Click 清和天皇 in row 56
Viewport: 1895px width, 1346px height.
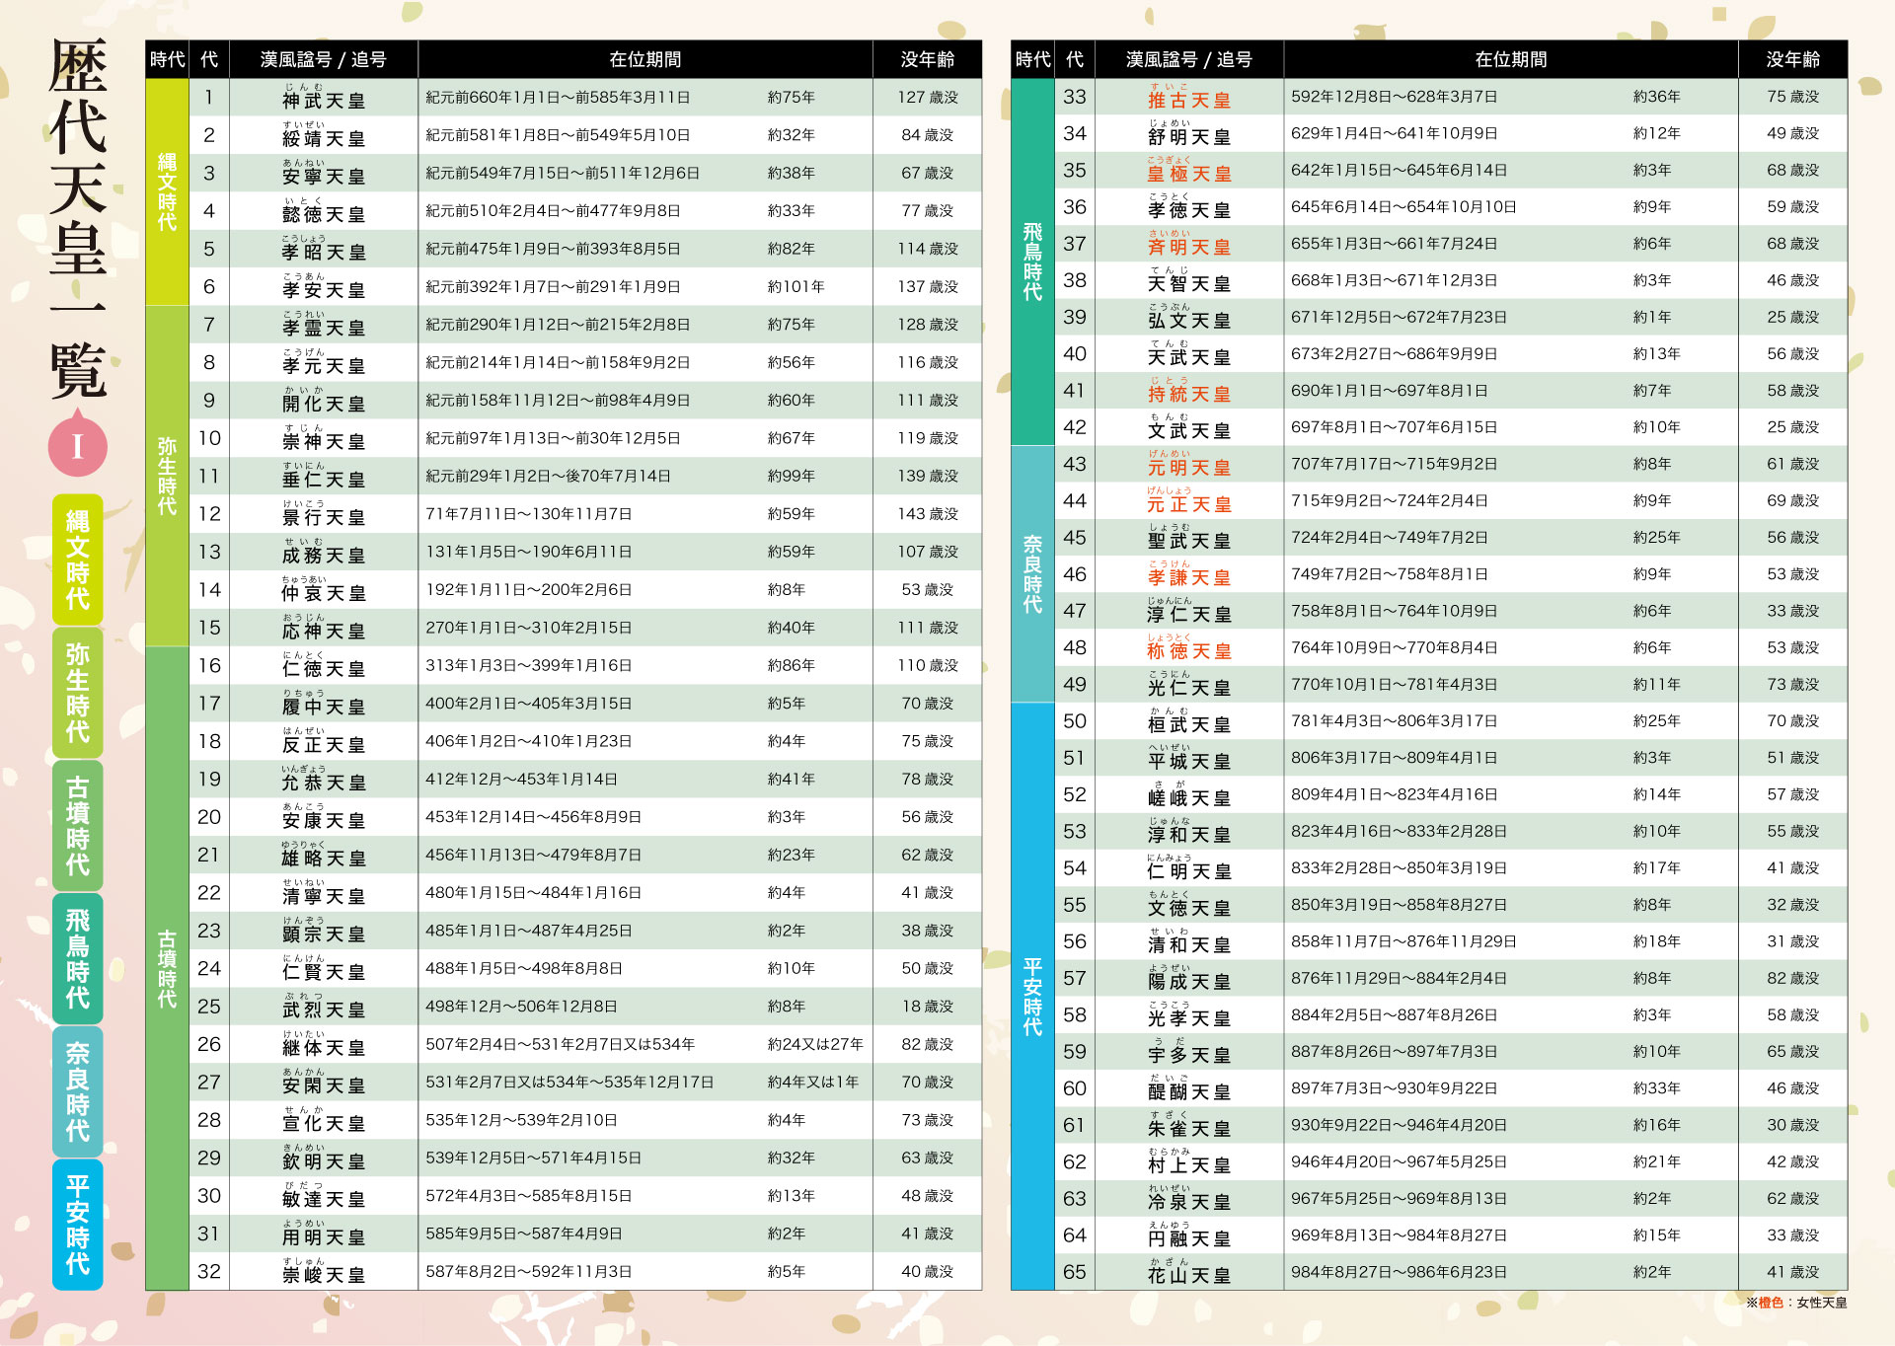tap(1189, 945)
